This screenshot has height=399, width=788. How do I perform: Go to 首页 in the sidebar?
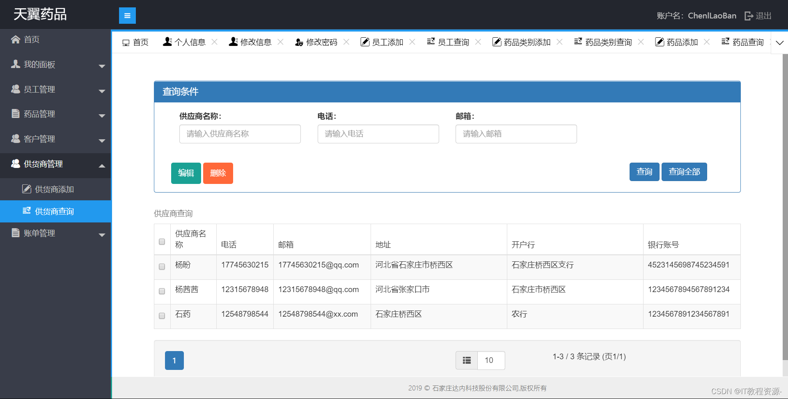(x=55, y=39)
